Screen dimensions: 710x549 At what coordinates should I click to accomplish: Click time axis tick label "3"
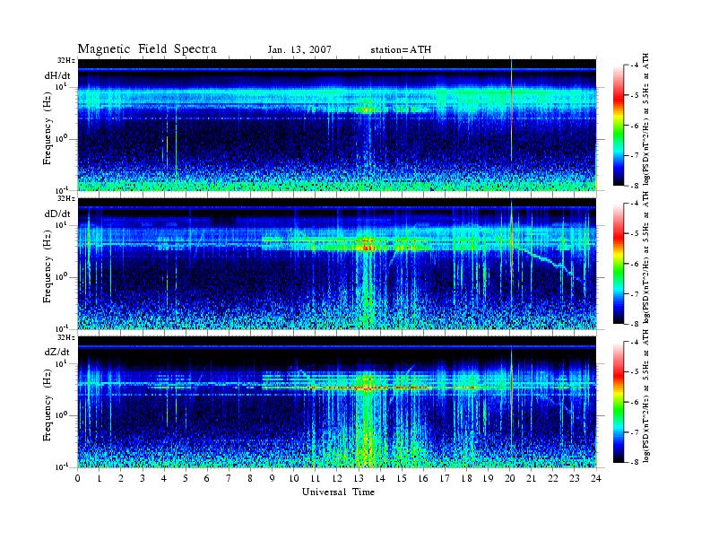[x=143, y=478]
